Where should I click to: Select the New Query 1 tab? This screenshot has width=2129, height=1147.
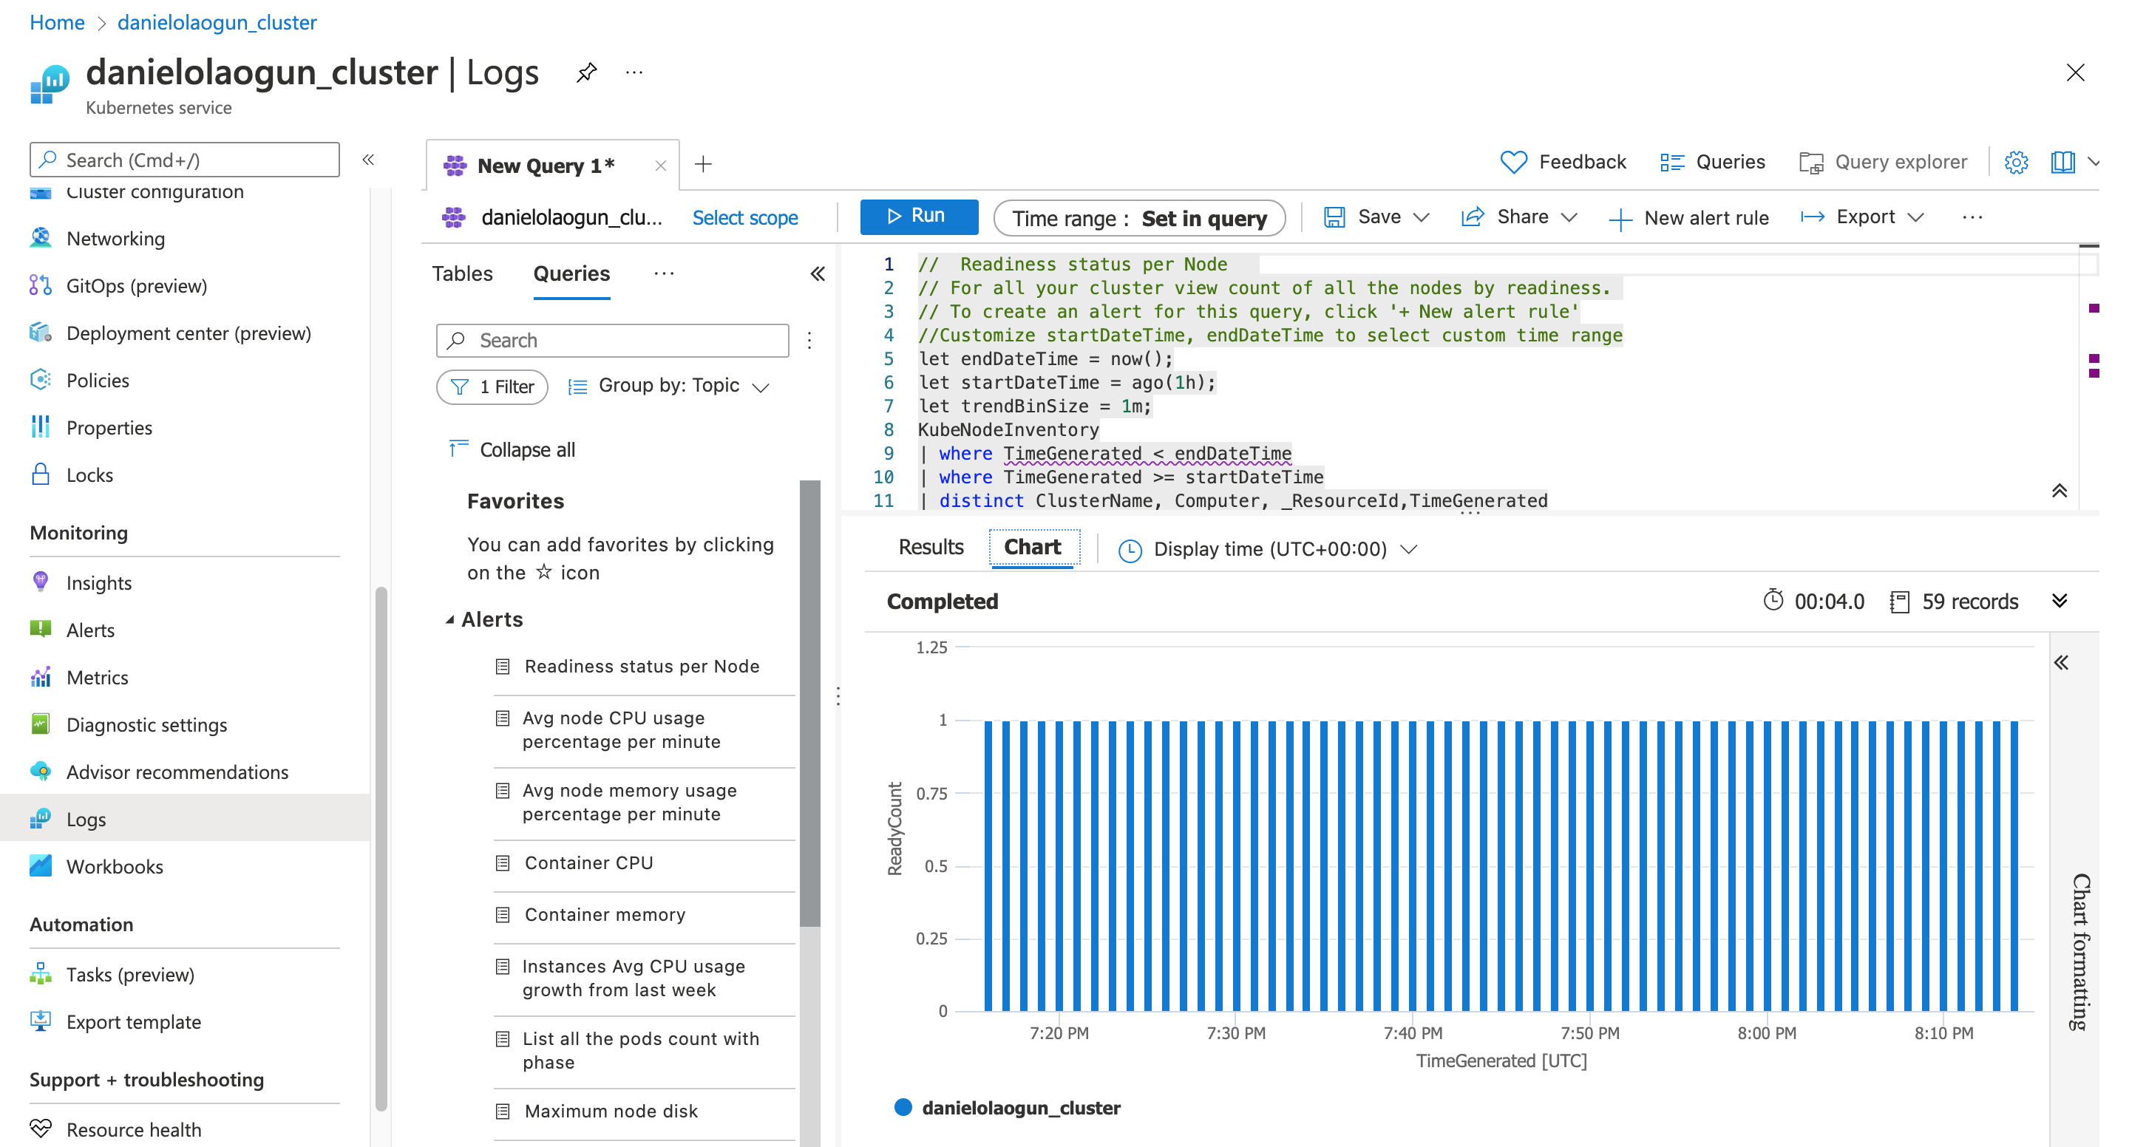[546, 166]
